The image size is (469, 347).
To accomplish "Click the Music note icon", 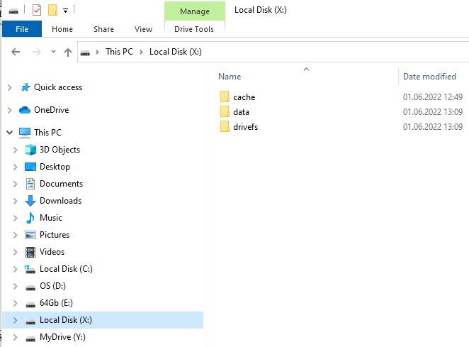I will [30, 218].
